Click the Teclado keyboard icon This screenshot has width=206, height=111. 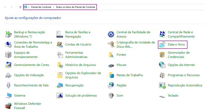click(x=162, y=97)
